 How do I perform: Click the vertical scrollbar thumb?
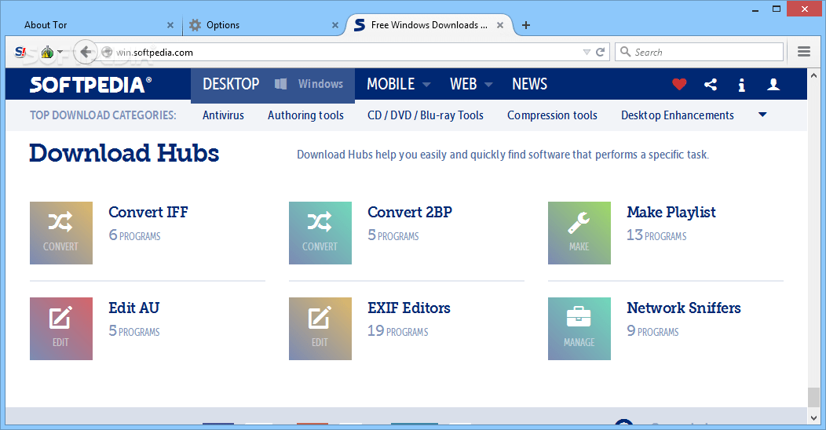(813, 397)
